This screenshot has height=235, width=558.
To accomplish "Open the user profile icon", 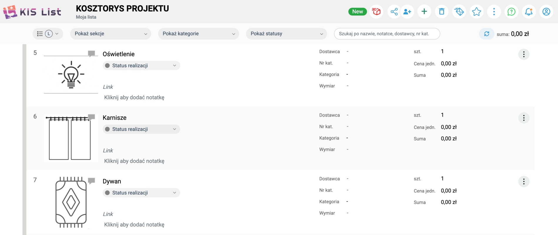I will point(546,12).
